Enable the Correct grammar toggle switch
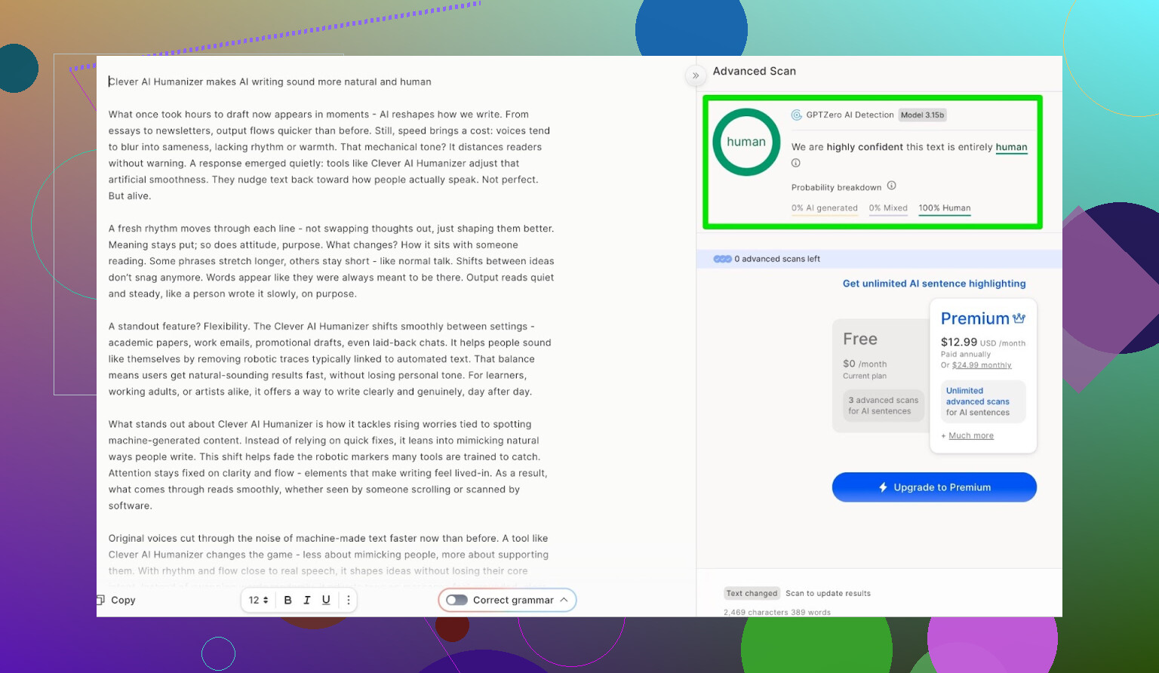The width and height of the screenshot is (1159, 673). tap(457, 600)
